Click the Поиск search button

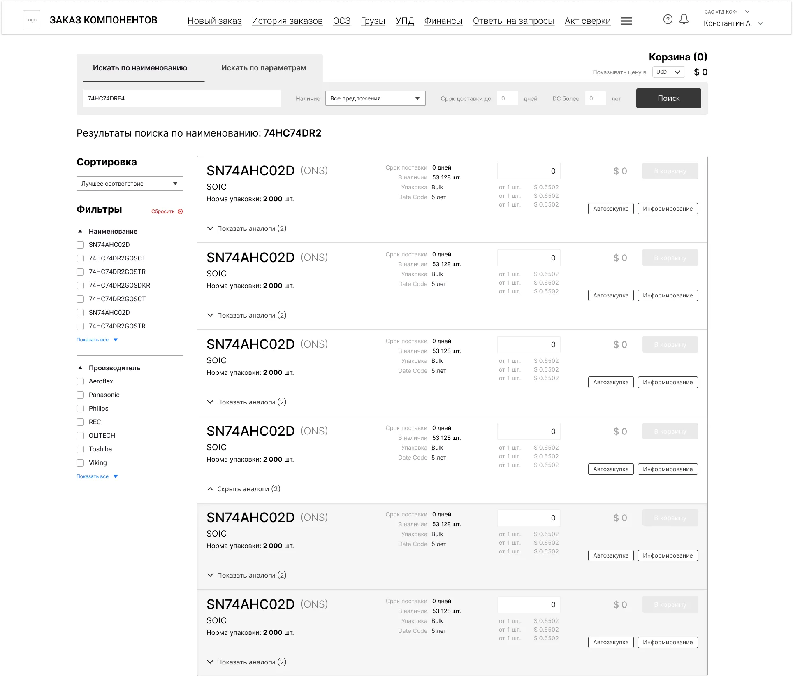pyautogui.click(x=668, y=98)
